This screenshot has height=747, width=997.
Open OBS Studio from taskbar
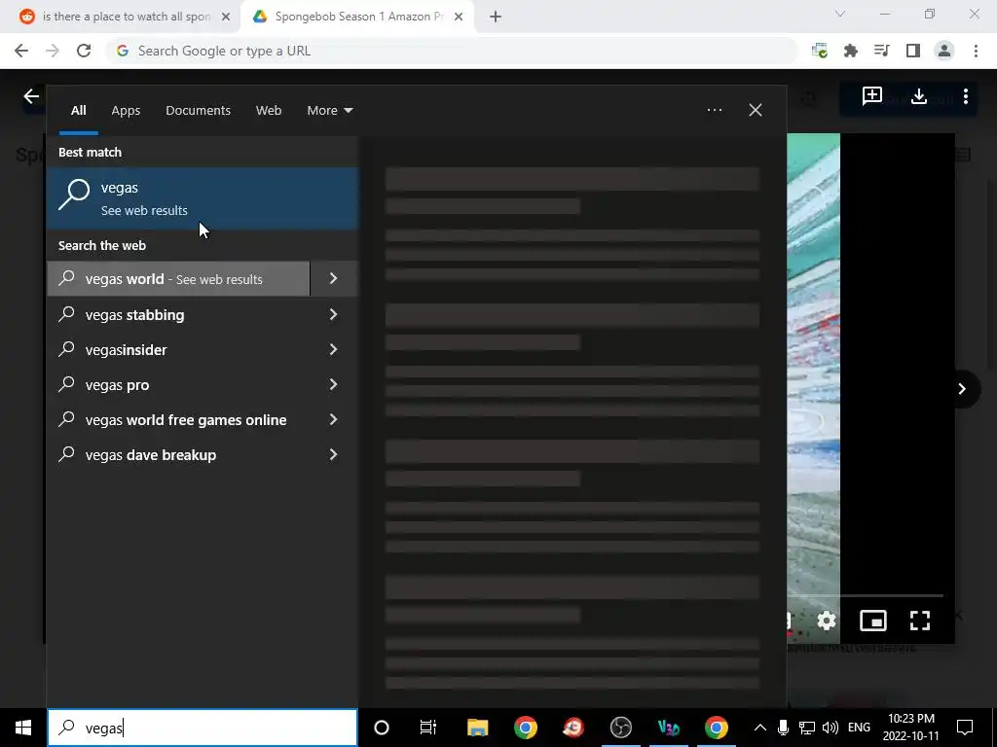click(620, 728)
